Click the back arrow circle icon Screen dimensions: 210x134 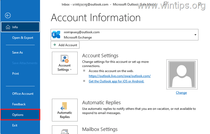pos(8,15)
